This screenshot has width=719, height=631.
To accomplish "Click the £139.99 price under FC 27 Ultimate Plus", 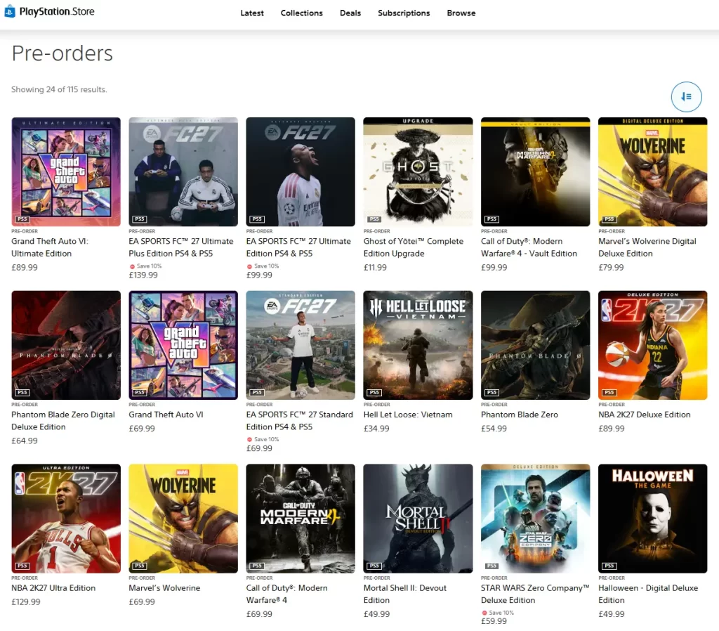I will pos(143,275).
